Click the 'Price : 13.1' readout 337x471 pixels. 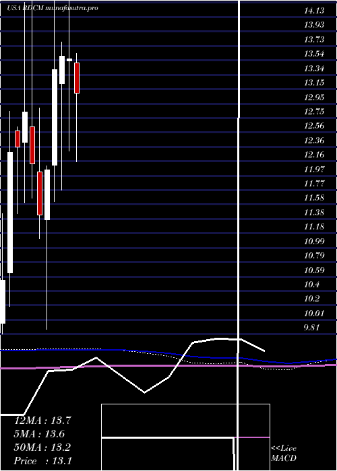42,461
